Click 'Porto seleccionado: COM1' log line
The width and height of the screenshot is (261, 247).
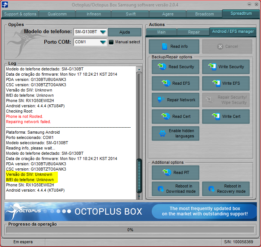coord(30,137)
